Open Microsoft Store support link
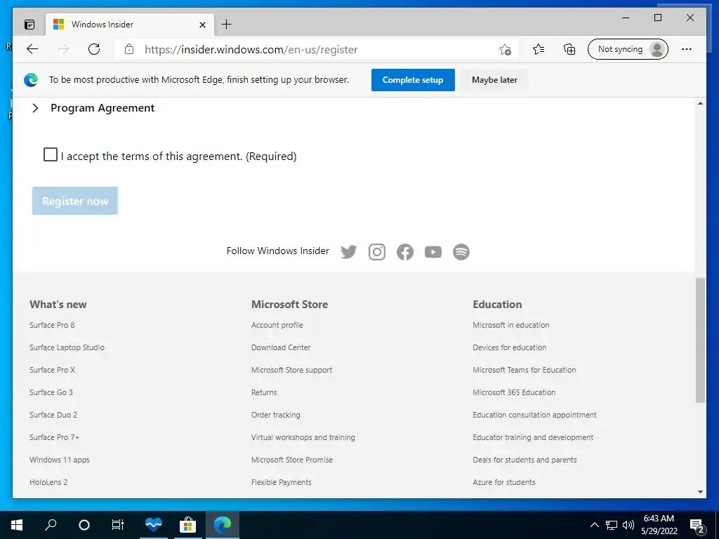 click(291, 370)
